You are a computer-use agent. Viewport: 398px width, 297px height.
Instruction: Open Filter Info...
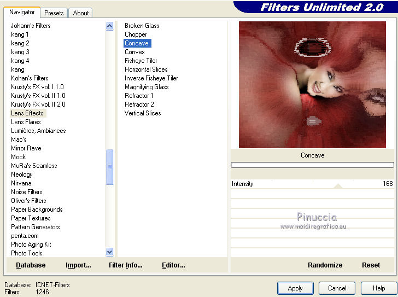[x=126, y=265]
